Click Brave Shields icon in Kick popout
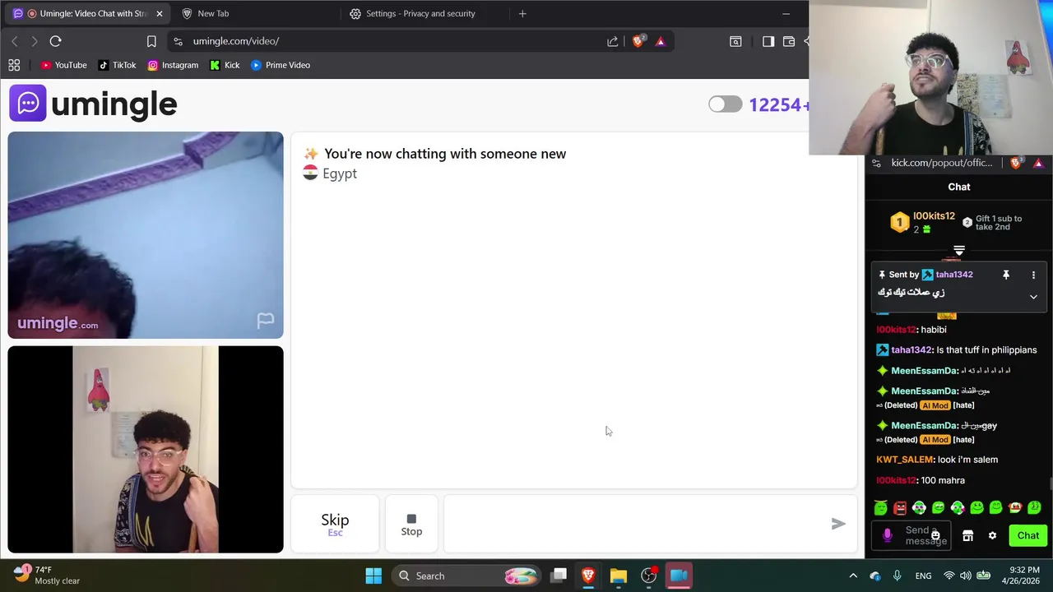1053x592 pixels. 1015,163
